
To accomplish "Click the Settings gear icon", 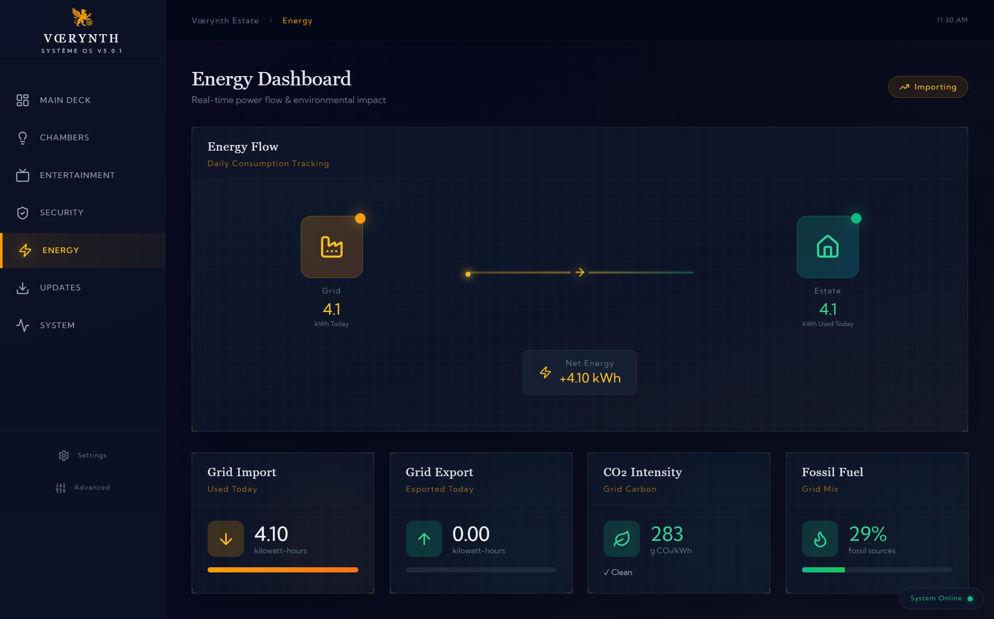I will [x=64, y=455].
